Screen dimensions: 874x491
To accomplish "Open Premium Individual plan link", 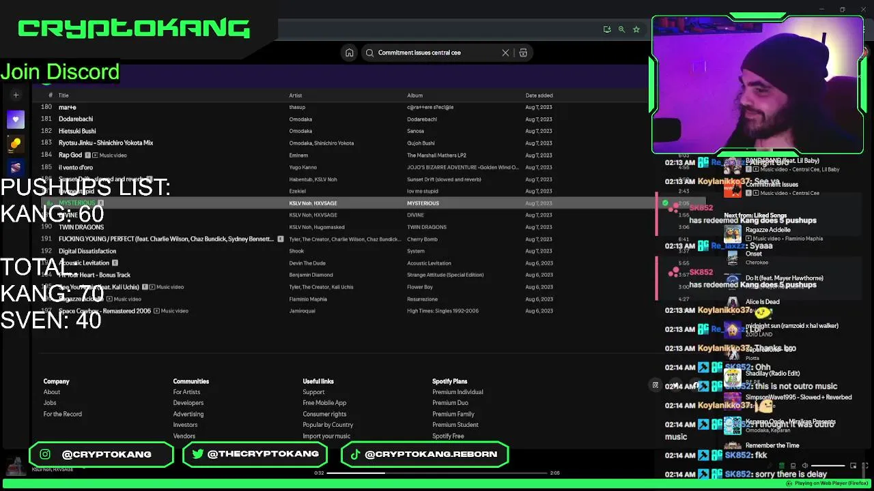I will click(457, 392).
